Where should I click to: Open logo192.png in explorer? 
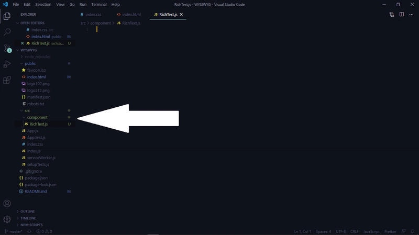pos(38,84)
